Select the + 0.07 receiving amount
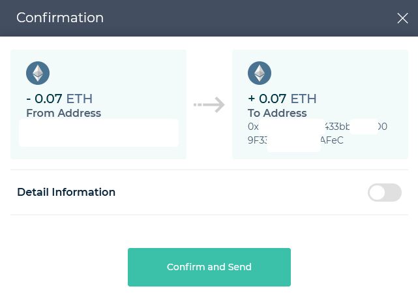This screenshot has height=295, width=418. tap(267, 99)
